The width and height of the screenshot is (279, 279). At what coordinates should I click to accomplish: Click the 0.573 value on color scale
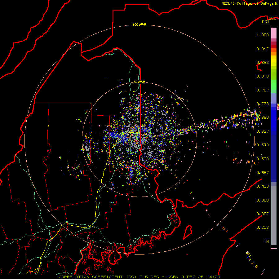263,145
